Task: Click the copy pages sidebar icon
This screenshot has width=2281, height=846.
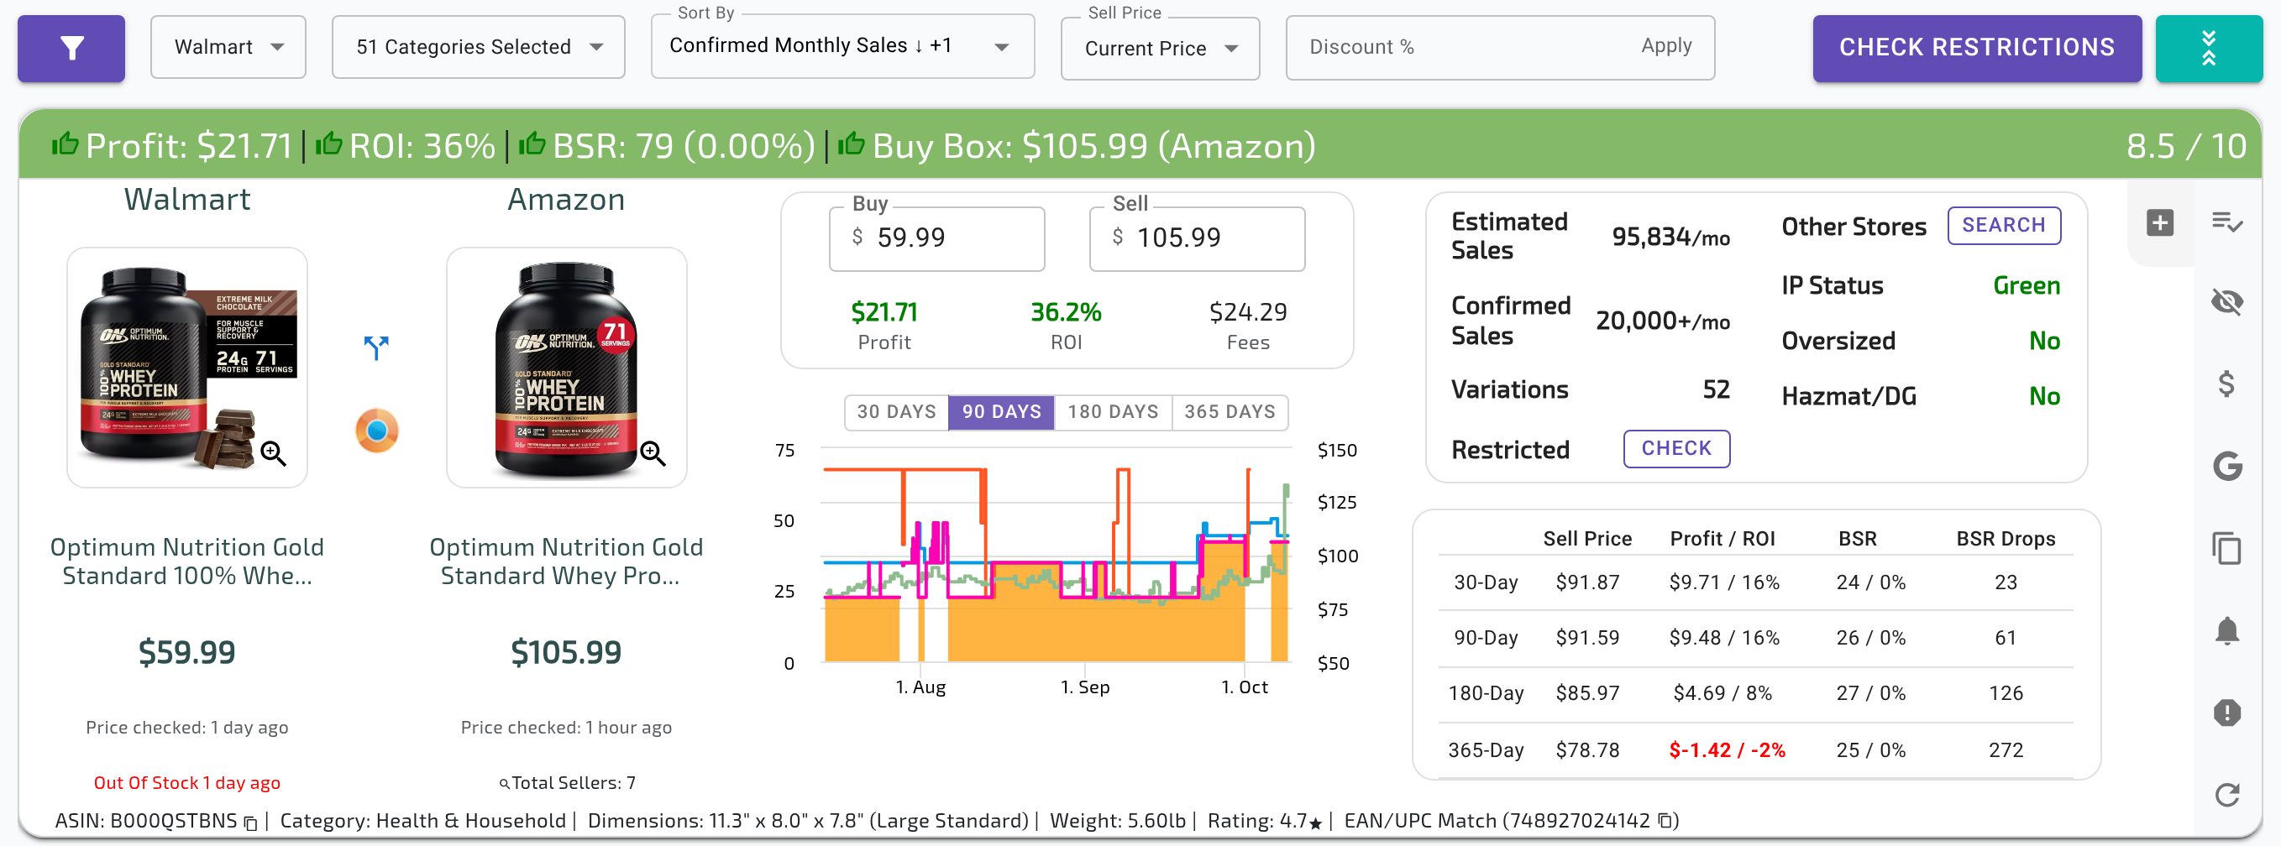Action: click(x=2227, y=548)
